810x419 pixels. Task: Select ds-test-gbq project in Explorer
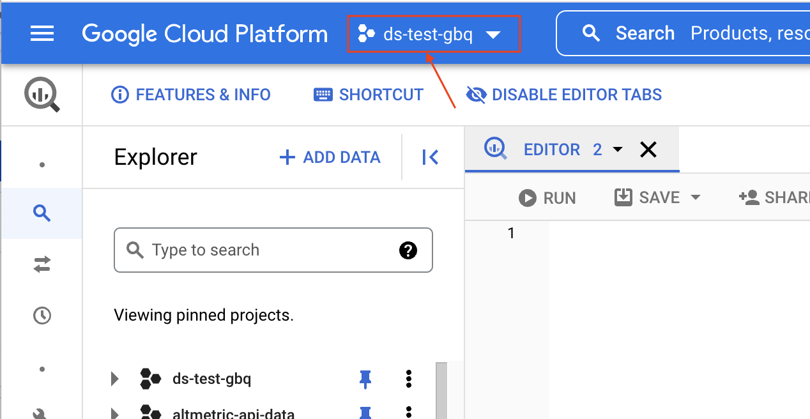tap(212, 379)
